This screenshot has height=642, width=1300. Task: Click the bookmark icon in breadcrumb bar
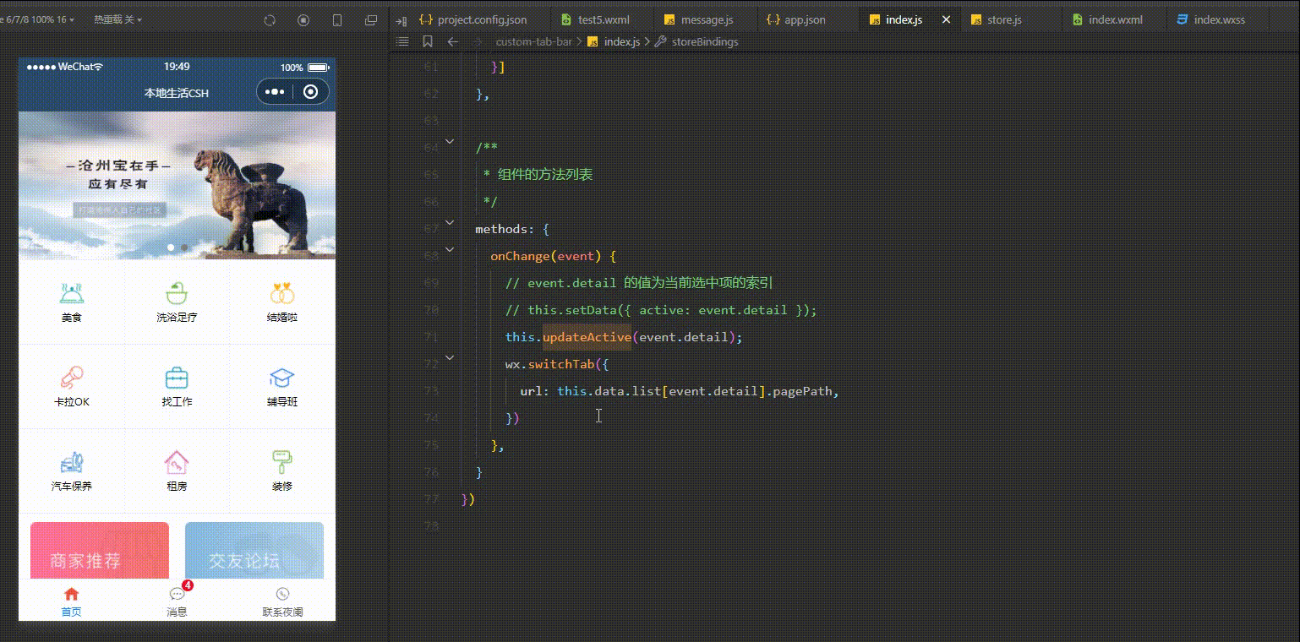[x=428, y=41]
